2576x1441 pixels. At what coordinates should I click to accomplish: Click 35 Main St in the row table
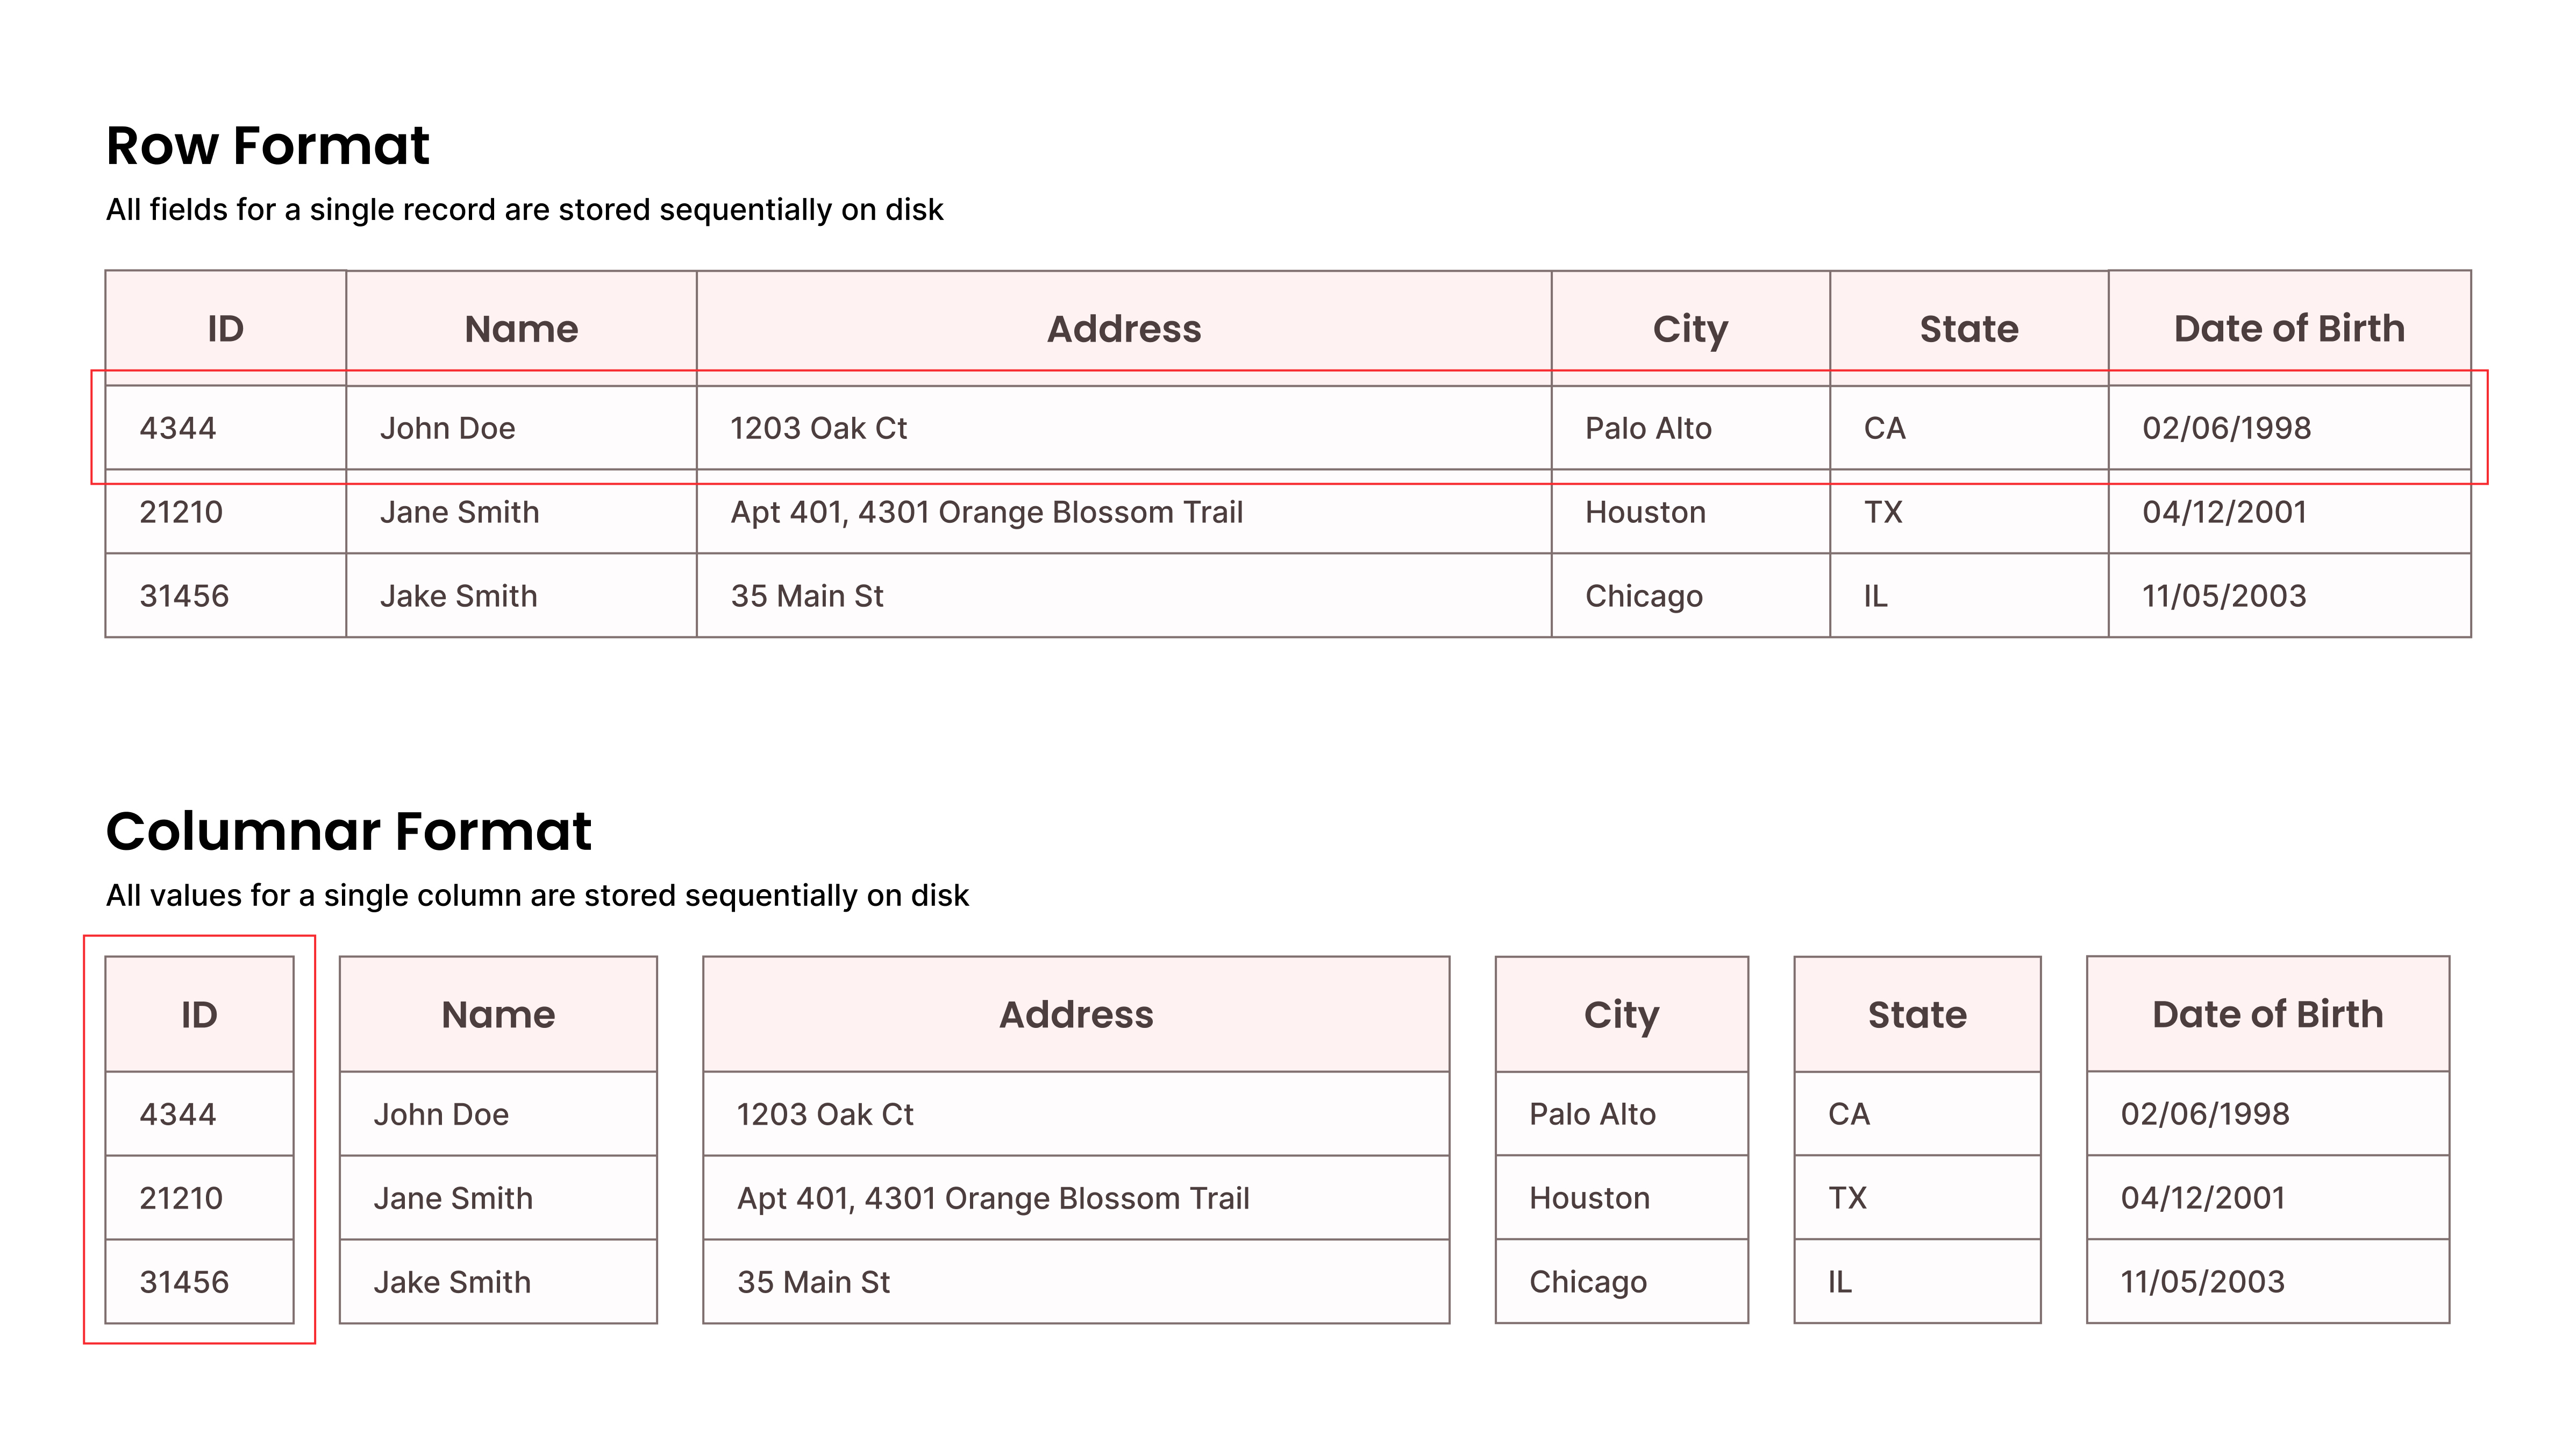tap(806, 597)
